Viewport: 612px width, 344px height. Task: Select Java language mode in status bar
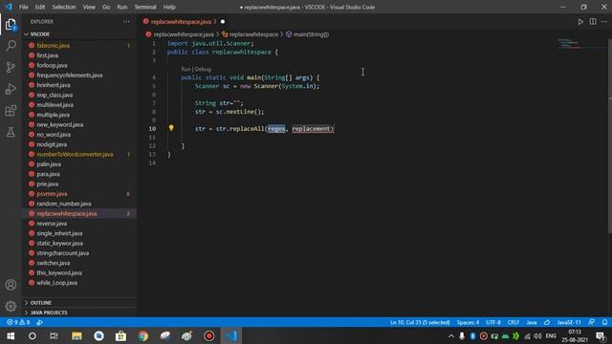(x=532, y=323)
